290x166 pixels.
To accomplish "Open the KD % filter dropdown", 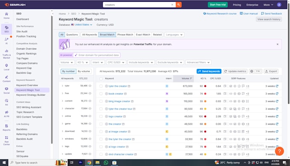I will [83, 63].
